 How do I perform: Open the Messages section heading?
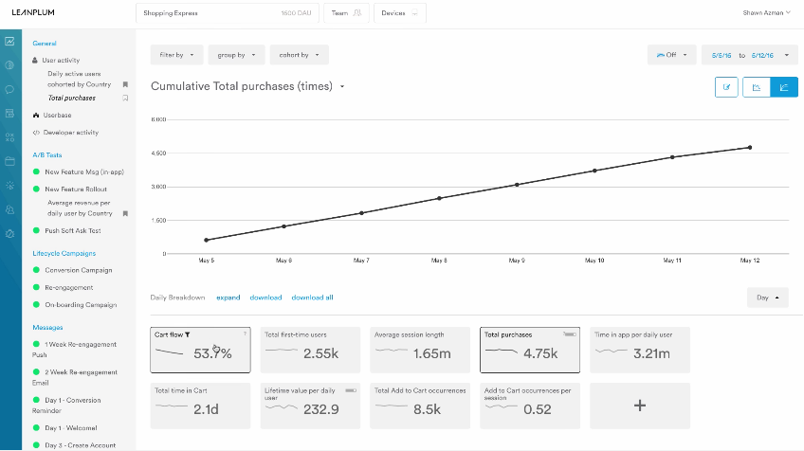[x=47, y=328]
